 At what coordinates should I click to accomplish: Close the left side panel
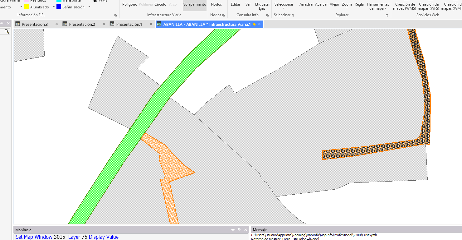(x=8, y=23)
